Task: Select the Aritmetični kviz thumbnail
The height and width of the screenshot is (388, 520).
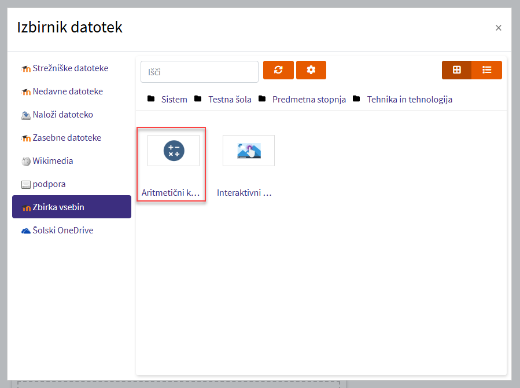Action: click(x=173, y=151)
